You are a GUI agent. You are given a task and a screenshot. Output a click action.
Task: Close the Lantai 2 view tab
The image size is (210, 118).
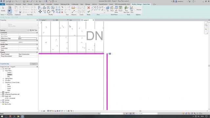(93, 20)
